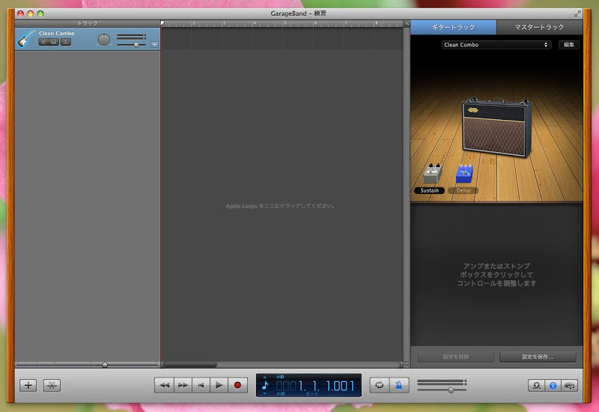Image resolution: width=599 pixels, height=412 pixels.
Task: Open the Clean Combo preset dropdown
Action: pos(496,45)
